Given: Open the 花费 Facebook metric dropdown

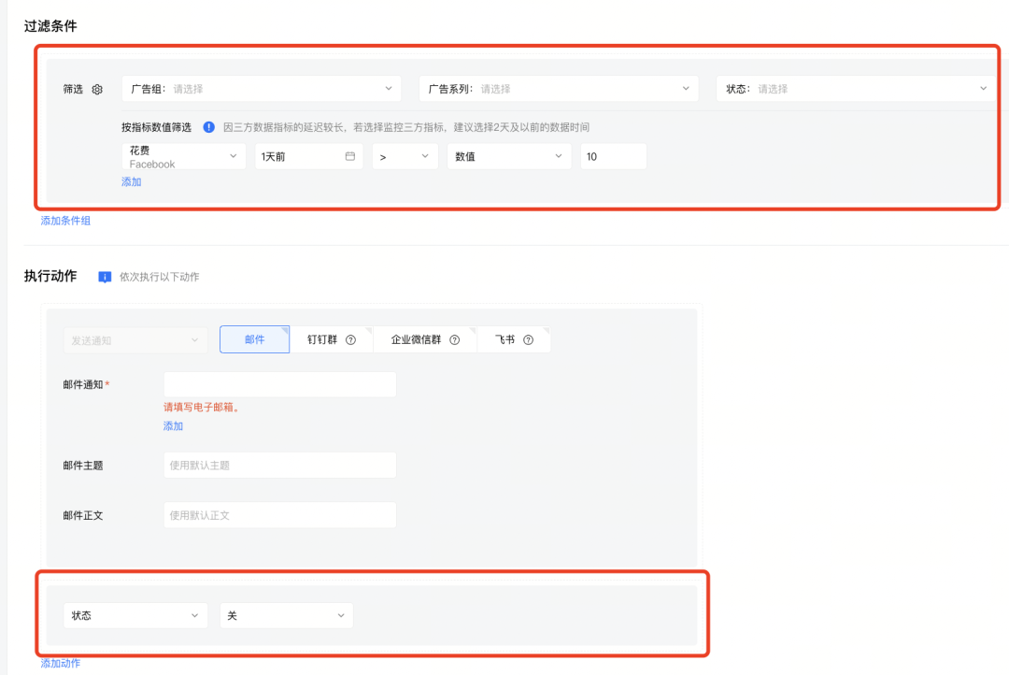Looking at the screenshot, I should (x=182, y=156).
